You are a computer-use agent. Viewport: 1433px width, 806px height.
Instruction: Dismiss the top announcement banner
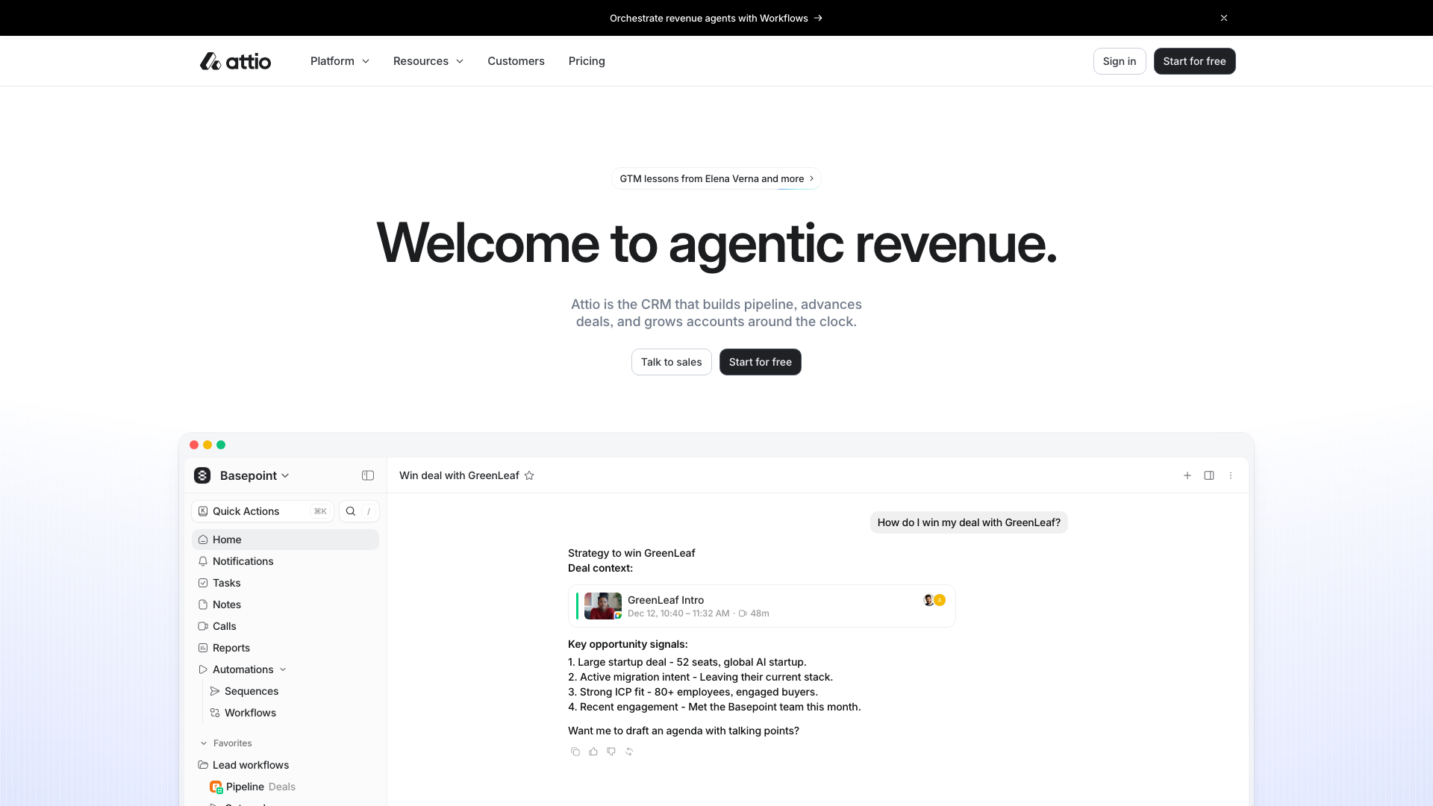point(1224,18)
